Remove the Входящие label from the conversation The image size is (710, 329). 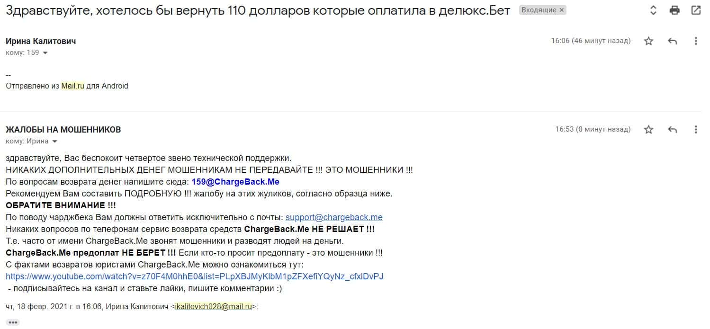562,10
